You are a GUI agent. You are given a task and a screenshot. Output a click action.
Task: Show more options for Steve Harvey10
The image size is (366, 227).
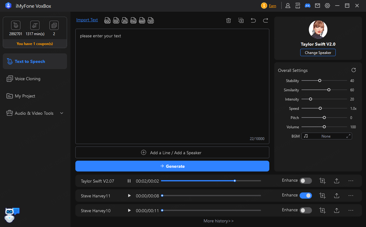coord(351,210)
